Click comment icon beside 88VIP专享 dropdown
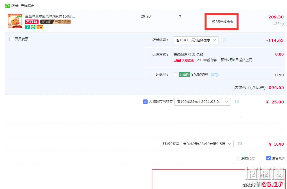Image resolution: width=287 pixels, height=189 pixels. click(x=240, y=144)
